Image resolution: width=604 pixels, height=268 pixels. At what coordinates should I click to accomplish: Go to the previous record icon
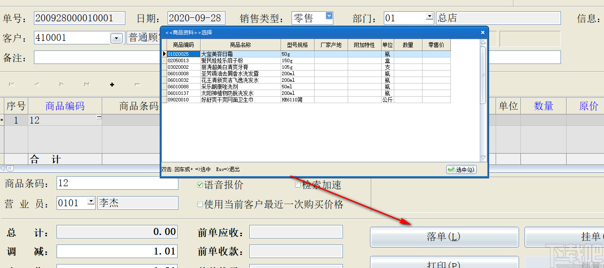pos(37,85)
